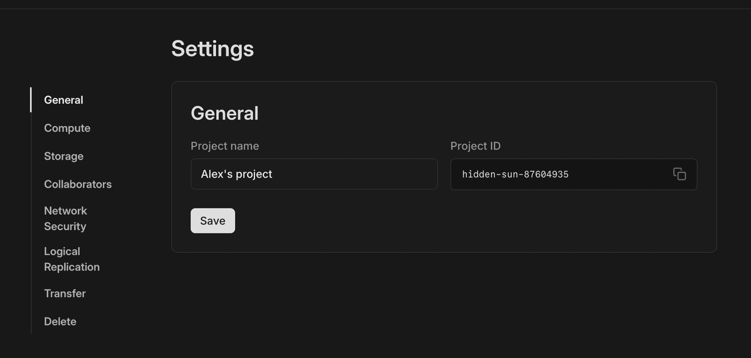The image size is (751, 358).
Task: Open Network Security settings
Action: point(65,218)
